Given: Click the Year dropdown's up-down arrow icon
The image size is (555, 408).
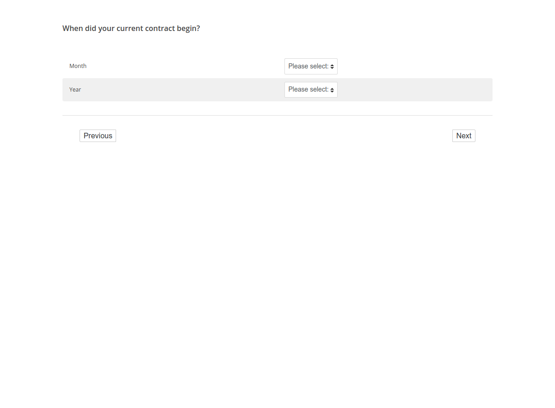Looking at the screenshot, I should click(332, 90).
